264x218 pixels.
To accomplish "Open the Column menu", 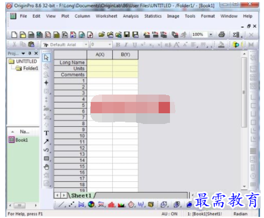I will 82,16.
